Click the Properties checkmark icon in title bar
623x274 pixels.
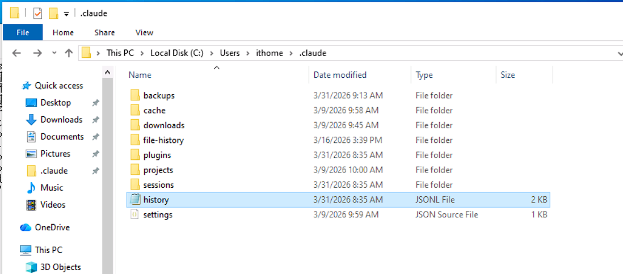(38, 13)
